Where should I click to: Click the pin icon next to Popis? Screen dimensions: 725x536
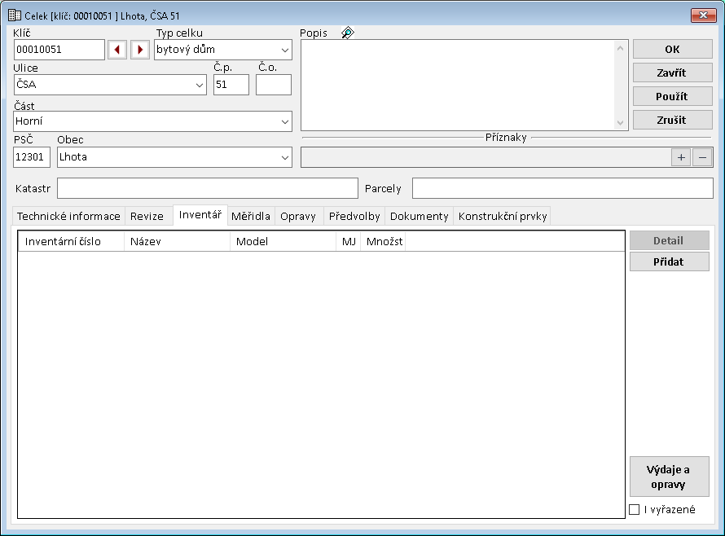pos(348,33)
